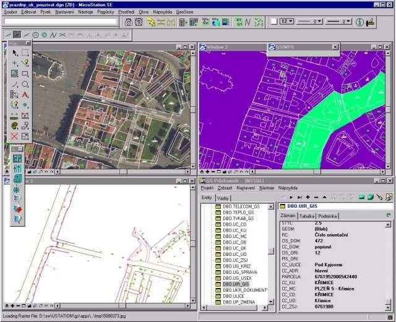Open the GeoStore menu
396x322 pixels.
coord(184,12)
